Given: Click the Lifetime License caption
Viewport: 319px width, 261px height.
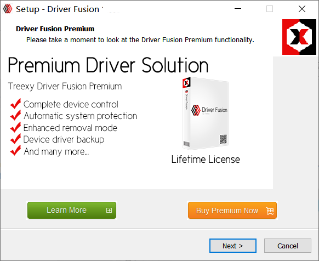Looking at the screenshot, I should [x=206, y=160].
